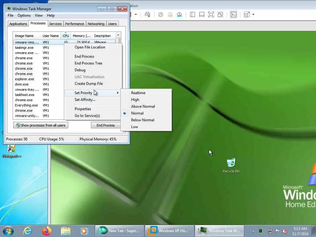Switch to Performance tab
Image resolution: width=316 pixels, height=237 pixels.
pos(74,24)
